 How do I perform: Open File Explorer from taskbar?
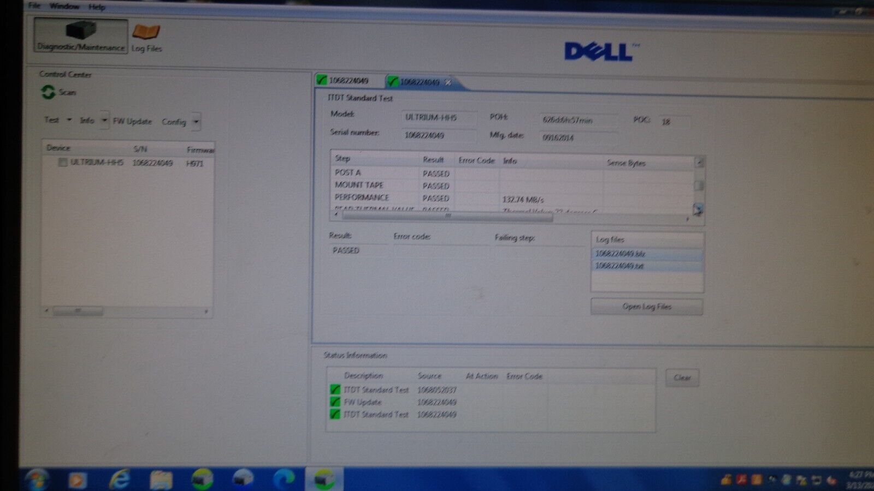[161, 480]
